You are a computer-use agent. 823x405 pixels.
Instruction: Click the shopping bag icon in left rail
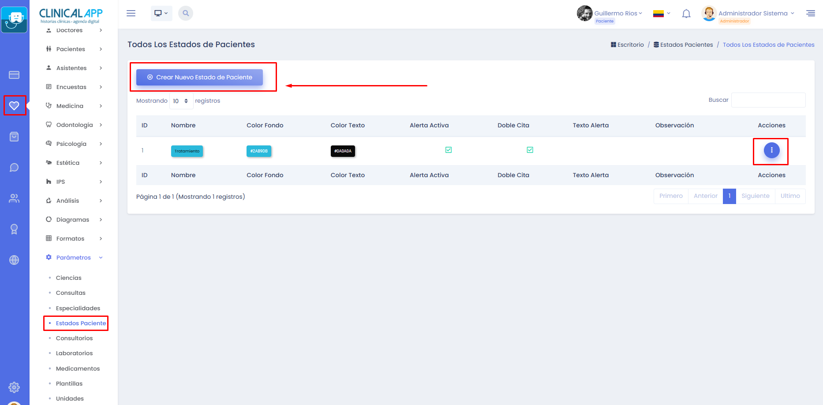click(x=14, y=137)
